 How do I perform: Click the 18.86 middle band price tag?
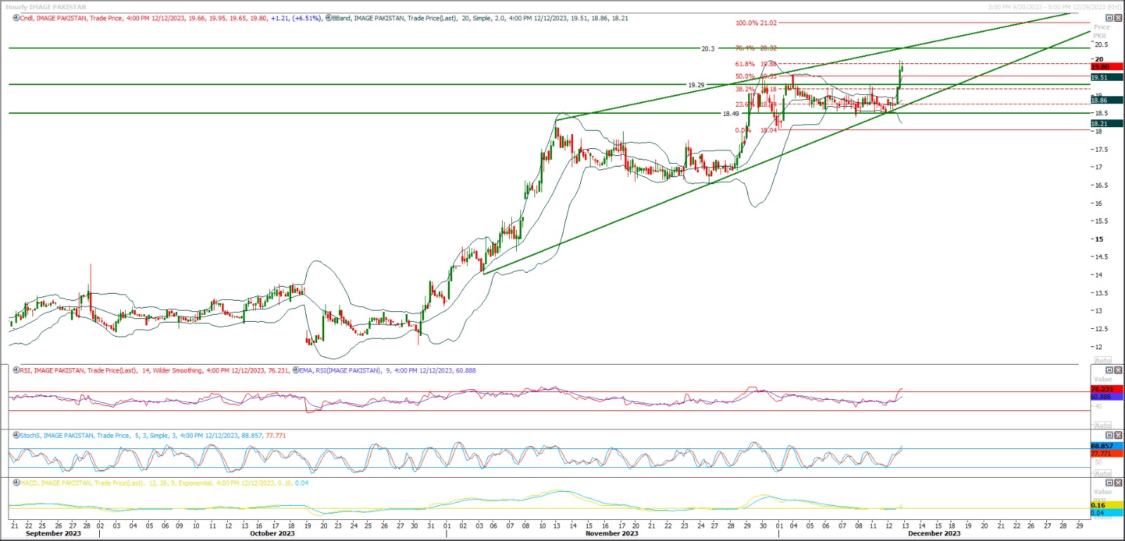(x=1106, y=100)
